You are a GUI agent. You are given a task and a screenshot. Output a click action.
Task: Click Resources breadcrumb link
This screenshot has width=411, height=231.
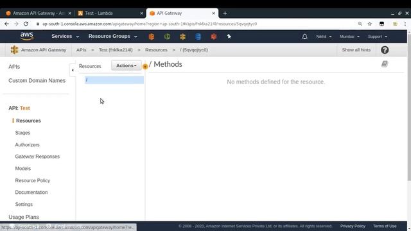point(156,50)
